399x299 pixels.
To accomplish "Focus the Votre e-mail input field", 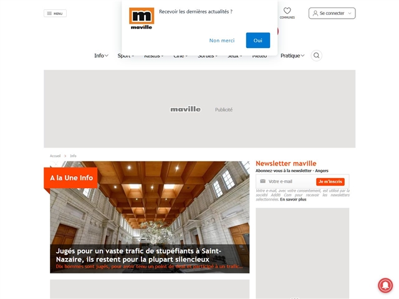I will [290, 181].
